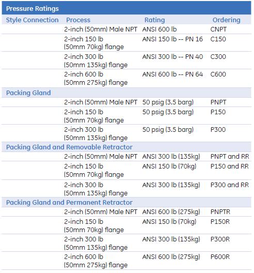Select the P600R ordering code
This screenshot has height=273, width=254.
(220, 257)
